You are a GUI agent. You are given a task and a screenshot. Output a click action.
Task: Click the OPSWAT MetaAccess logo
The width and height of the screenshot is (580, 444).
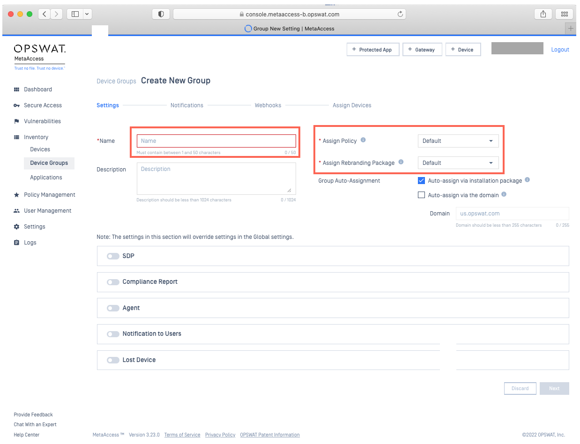pos(39,57)
